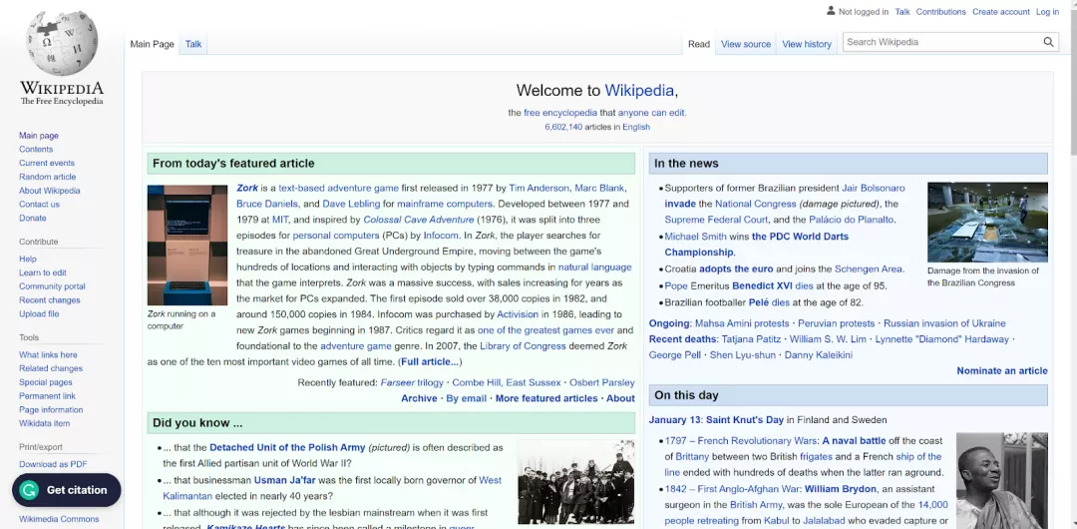Click Download as PDF

[53, 464]
